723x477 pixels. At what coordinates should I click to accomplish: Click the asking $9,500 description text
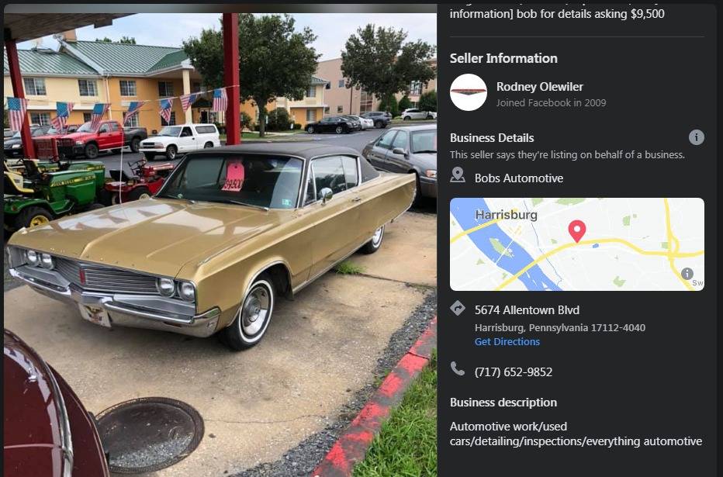[557, 14]
